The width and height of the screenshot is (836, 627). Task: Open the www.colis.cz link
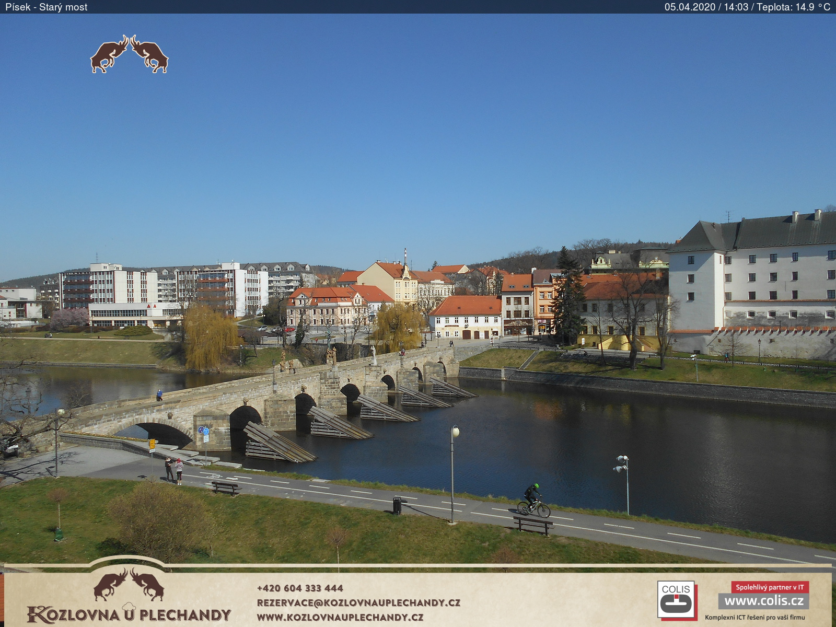tap(763, 601)
